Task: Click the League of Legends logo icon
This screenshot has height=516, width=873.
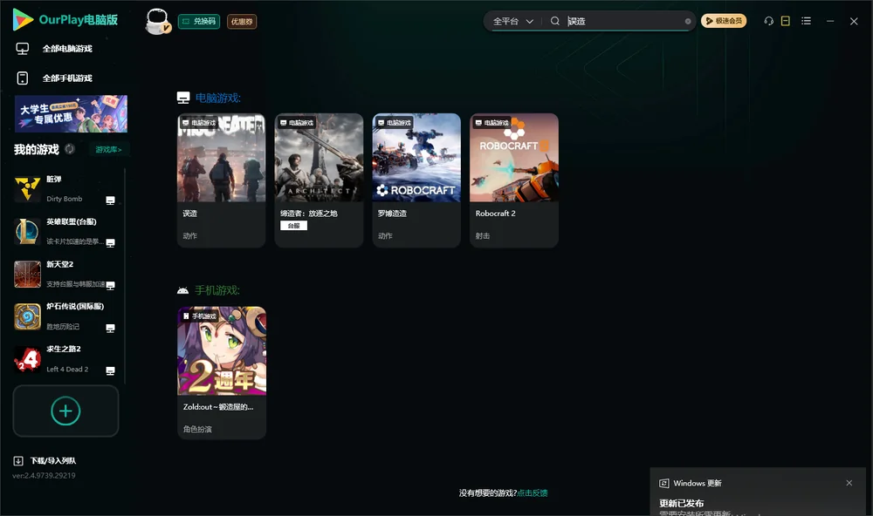Action: coord(27,231)
